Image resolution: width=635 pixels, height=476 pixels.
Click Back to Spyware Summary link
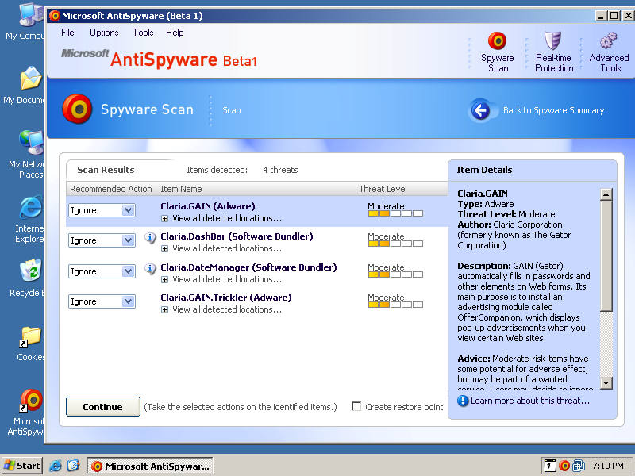tap(553, 110)
